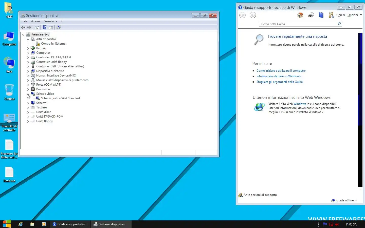Click the Home icon in the Guida window

(300, 15)
